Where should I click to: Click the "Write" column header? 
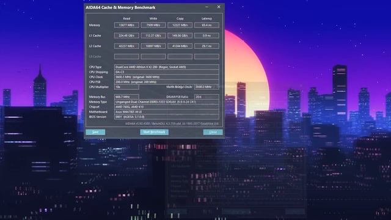(x=153, y=18)
